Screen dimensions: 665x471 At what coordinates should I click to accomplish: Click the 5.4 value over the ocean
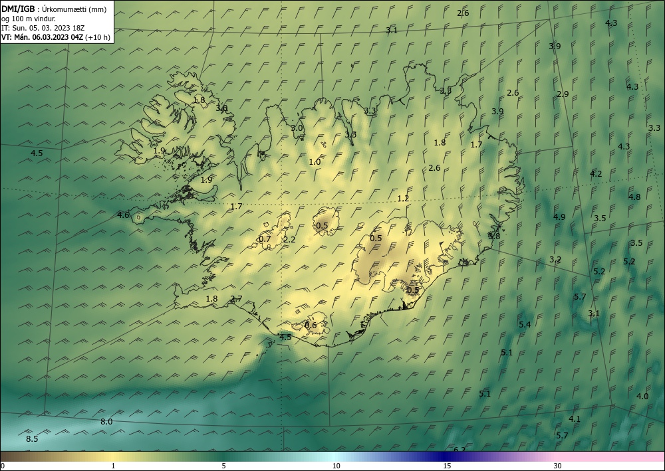point(525,324)
